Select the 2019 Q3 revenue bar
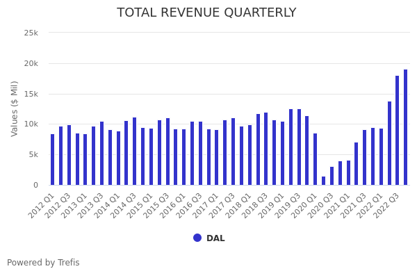This screenshot has width=417, height=278. tap(299, 147)
